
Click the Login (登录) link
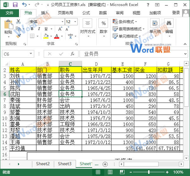click(x=176, y=13)
